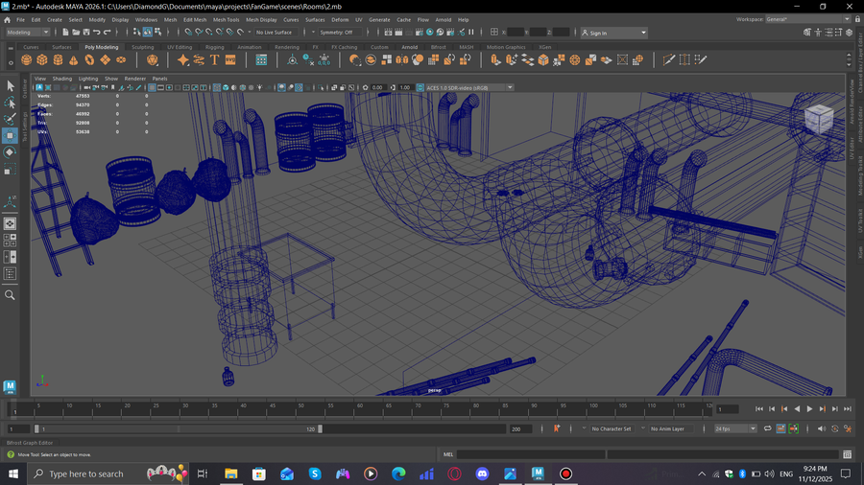The image size is (864, 485).
Task: Open the Mesh Tools menu
Action: (x=227, y=19)
